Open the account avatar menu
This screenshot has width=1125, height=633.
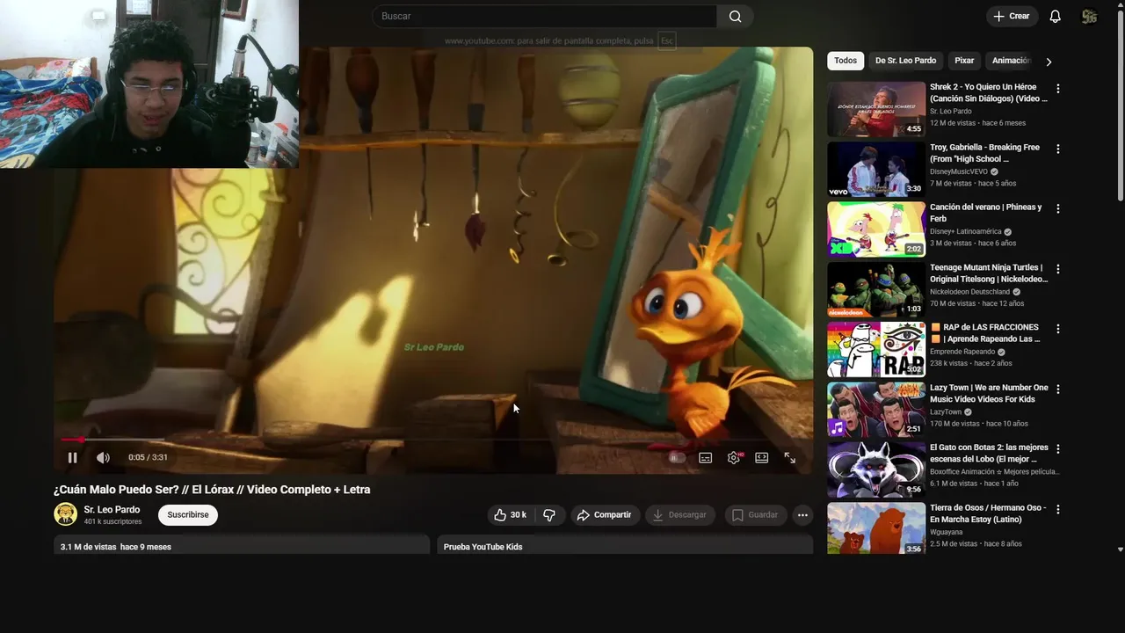tap(1090, 16)
